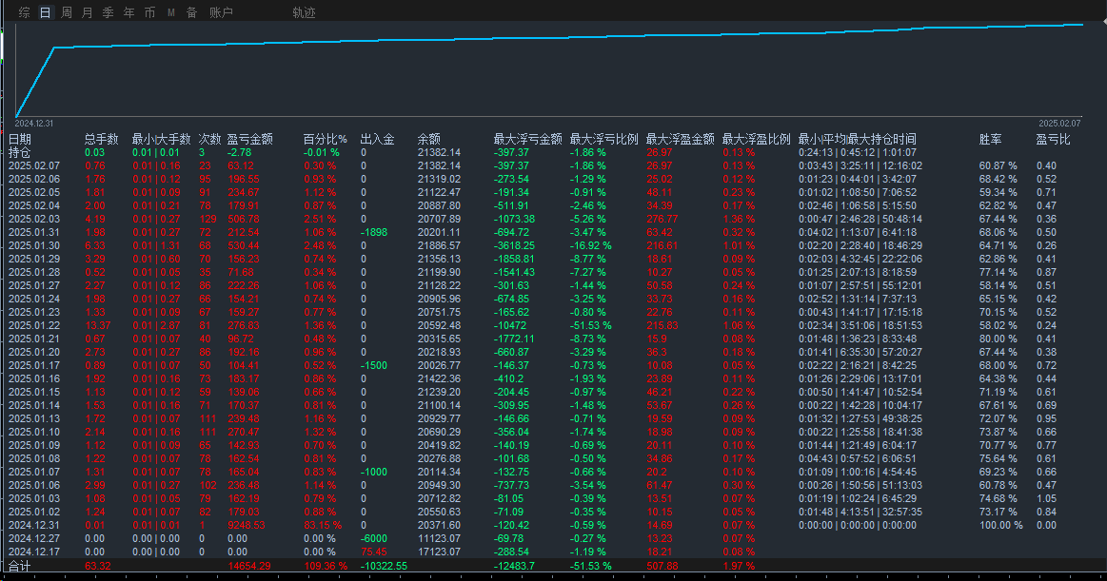
Task: Click the -6000 withdrawal cell
Action: tap(374, 538)
